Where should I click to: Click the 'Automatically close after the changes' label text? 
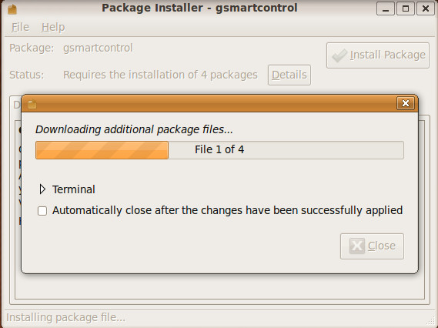[x=227, y=210]
